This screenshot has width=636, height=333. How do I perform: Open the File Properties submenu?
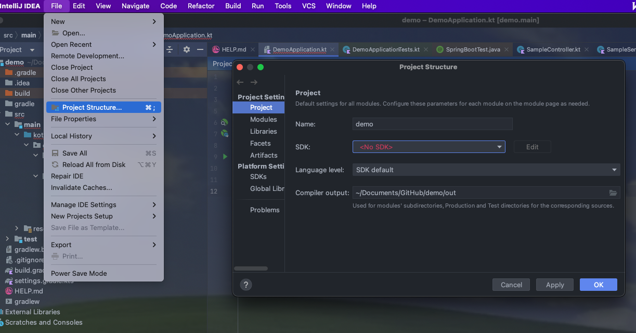104,119
